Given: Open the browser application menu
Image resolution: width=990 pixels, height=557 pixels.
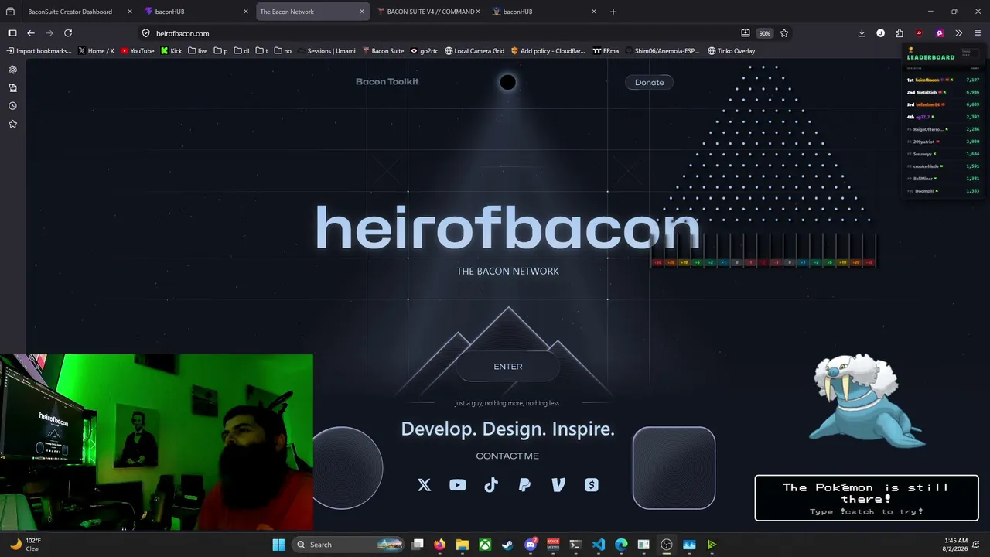Looking at the screenshot, I should pyautogui.click(x=978, y=33).
